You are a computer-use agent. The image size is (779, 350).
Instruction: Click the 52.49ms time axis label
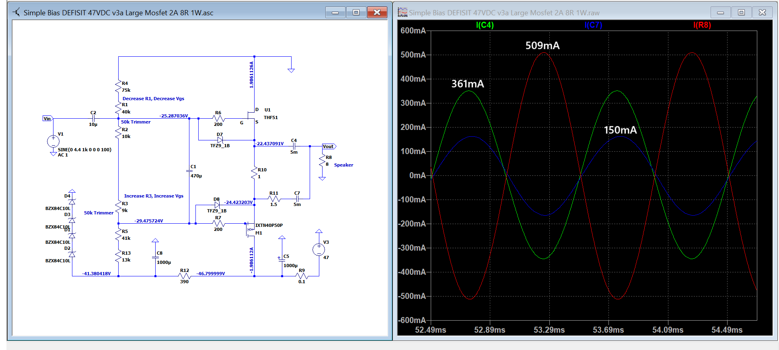click(430, 330)
